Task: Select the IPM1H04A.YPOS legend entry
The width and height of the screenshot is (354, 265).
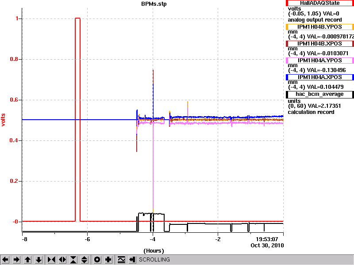Action: pyautogui.click(x=319, y=61)
